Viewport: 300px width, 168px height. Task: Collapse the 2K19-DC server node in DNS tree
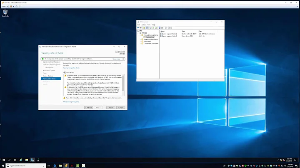point(138,33)
